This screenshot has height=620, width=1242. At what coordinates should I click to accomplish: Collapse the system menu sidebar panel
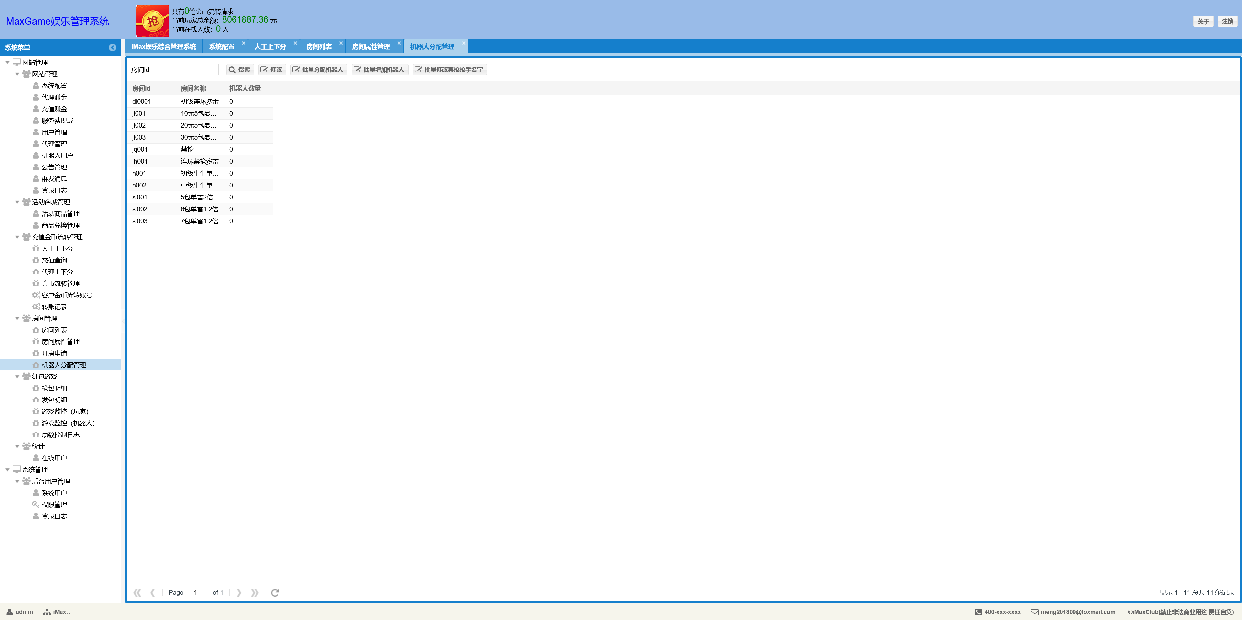coord(112,47)
